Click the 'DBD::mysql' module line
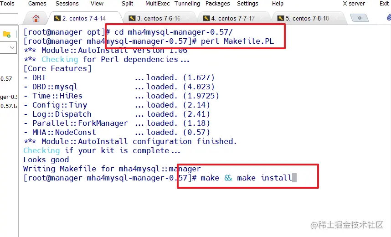Image resolution: width=391 pixels, height=237 pixels. tap(119, 87)
